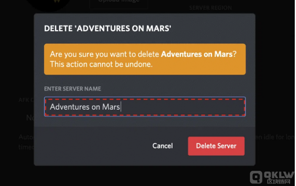Click 'This action cannot be undone' text
Screen dimensions: 296x186
tap(101, 64)
